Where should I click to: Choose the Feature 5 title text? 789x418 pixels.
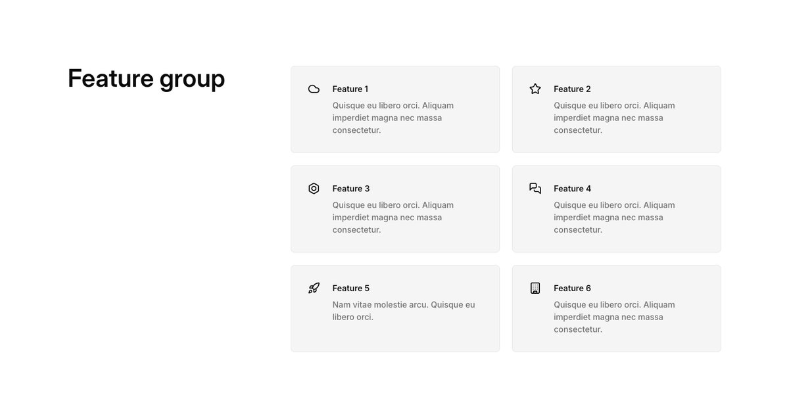[x=351, y=288]
